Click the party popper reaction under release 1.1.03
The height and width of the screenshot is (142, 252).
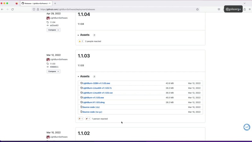pos(81,119)
